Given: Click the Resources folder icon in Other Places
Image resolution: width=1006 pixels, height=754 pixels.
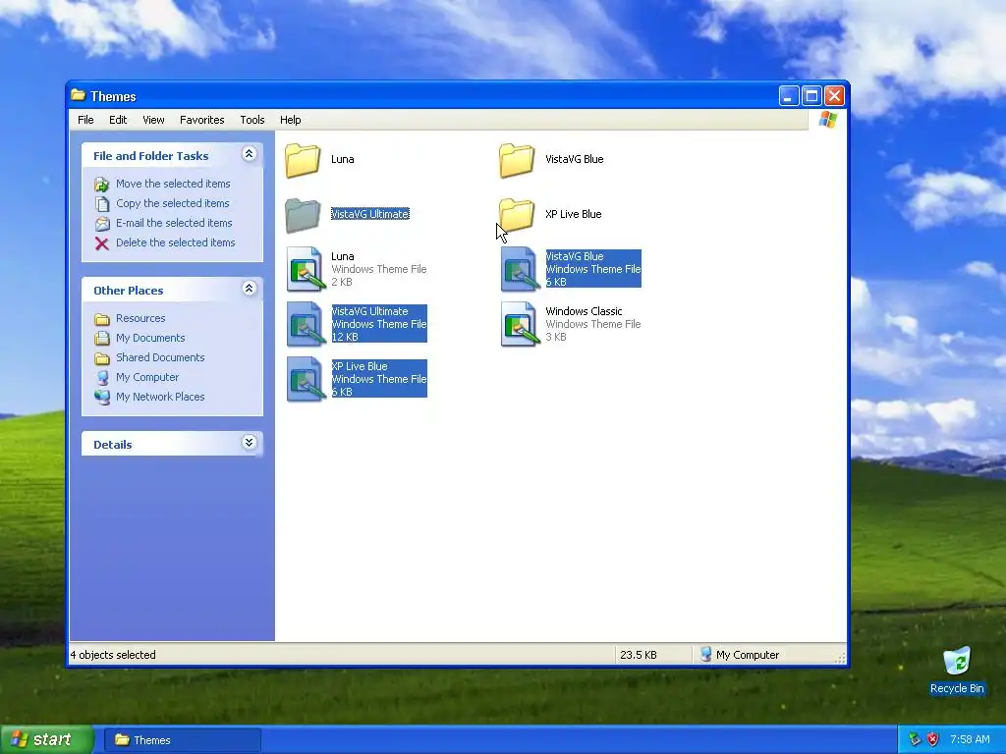Looking at the screenshot, I should coord(102,319).
